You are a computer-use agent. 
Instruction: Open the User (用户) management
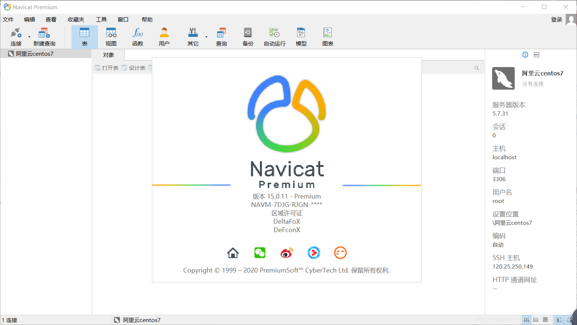(x=164, y=36)
